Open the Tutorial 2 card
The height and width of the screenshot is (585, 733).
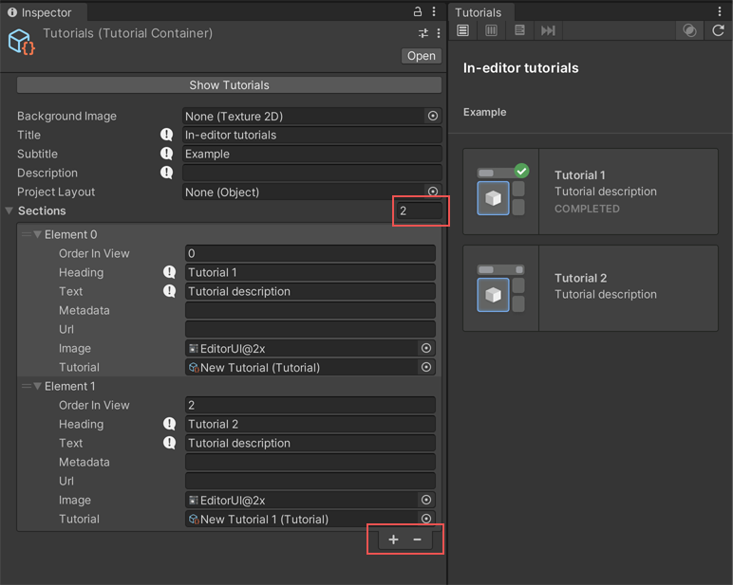click(590, 288)
